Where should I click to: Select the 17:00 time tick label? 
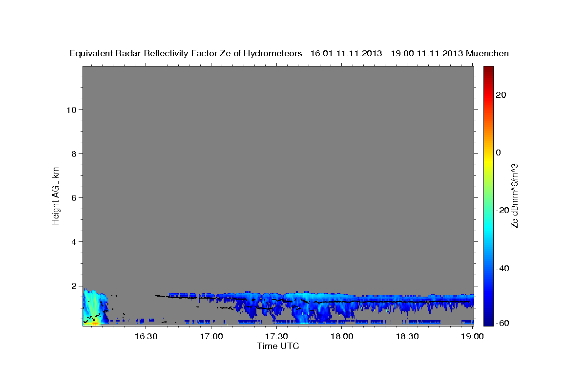212,336
